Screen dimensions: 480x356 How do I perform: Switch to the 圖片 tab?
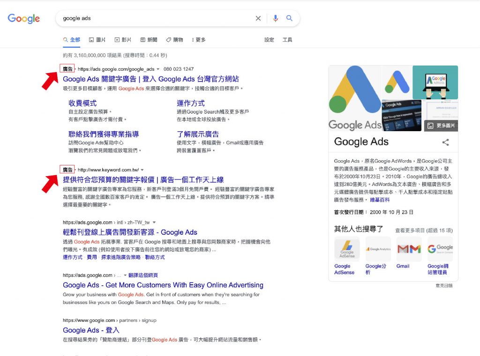[97, 40]
